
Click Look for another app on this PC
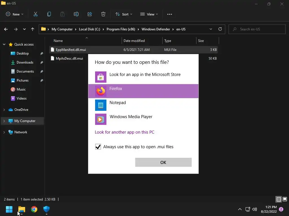tap(124, 132)
